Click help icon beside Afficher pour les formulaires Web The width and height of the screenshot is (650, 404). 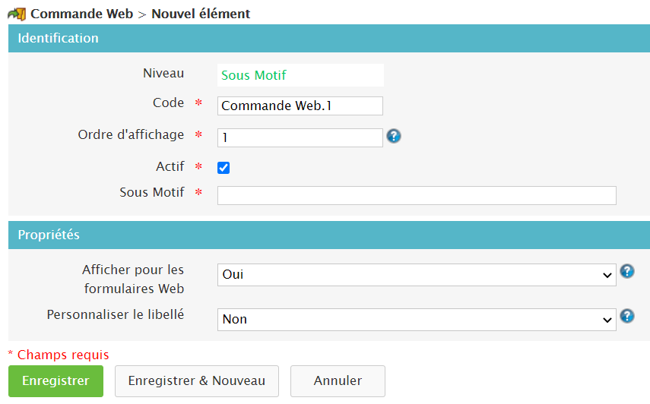[627, 271]
